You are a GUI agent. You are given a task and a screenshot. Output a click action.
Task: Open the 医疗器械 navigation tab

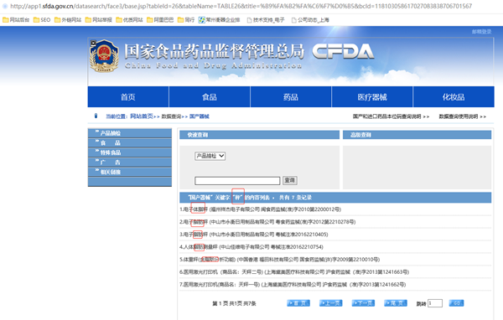tap(372, 97)
